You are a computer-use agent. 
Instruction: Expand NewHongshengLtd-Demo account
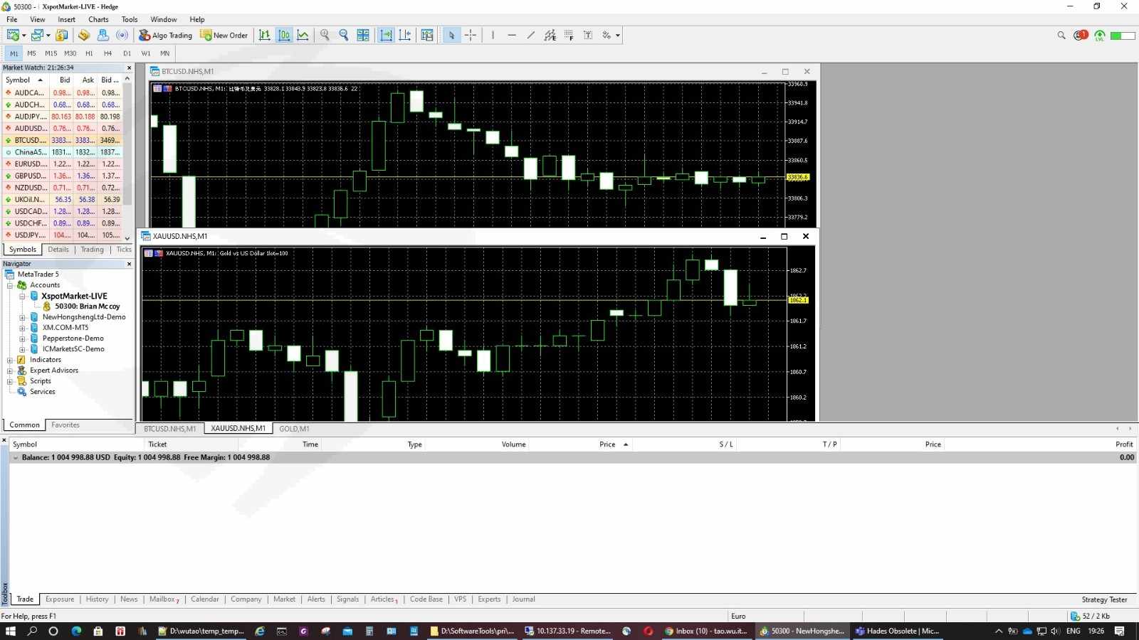(22, 317)
